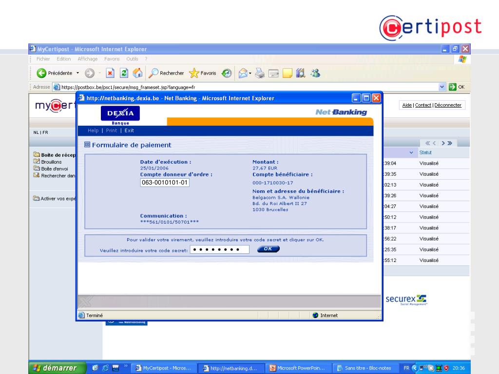The image size is (499, 374).
Task: Open the Affichage menu
Action: (88, 59)
